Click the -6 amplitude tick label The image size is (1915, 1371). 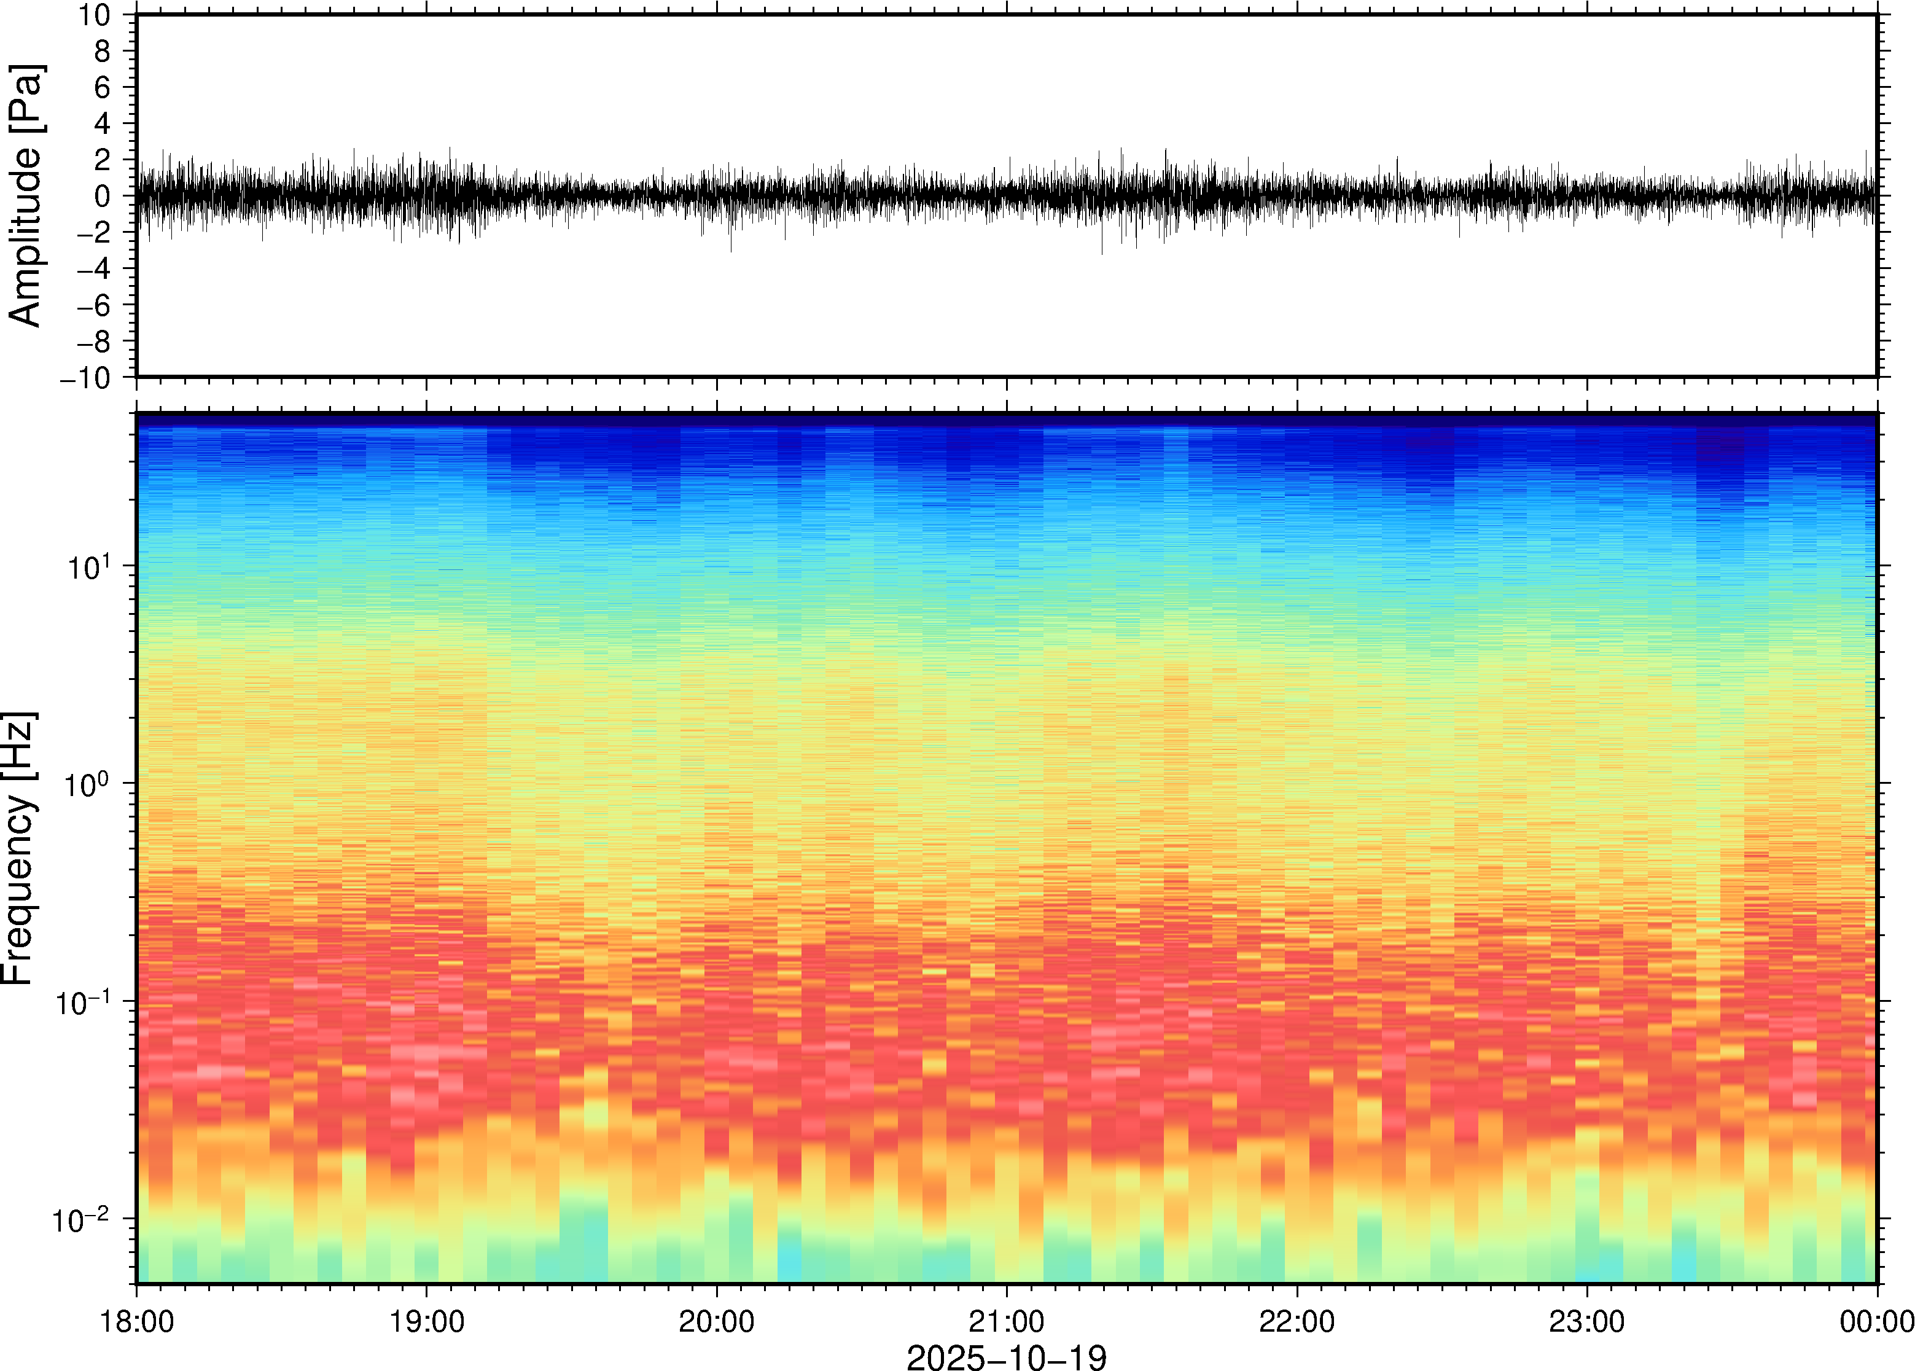tap(93, 306)
